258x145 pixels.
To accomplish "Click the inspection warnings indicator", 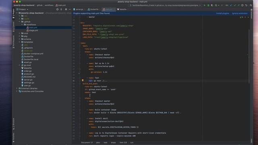I will 241,17.
